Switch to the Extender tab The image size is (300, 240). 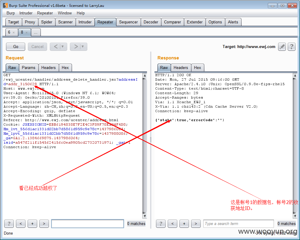pyautogui.click(x=195, y=22)
